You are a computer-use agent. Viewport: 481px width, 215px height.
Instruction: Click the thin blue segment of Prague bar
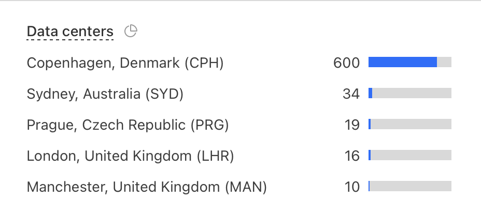pos(370,124)
